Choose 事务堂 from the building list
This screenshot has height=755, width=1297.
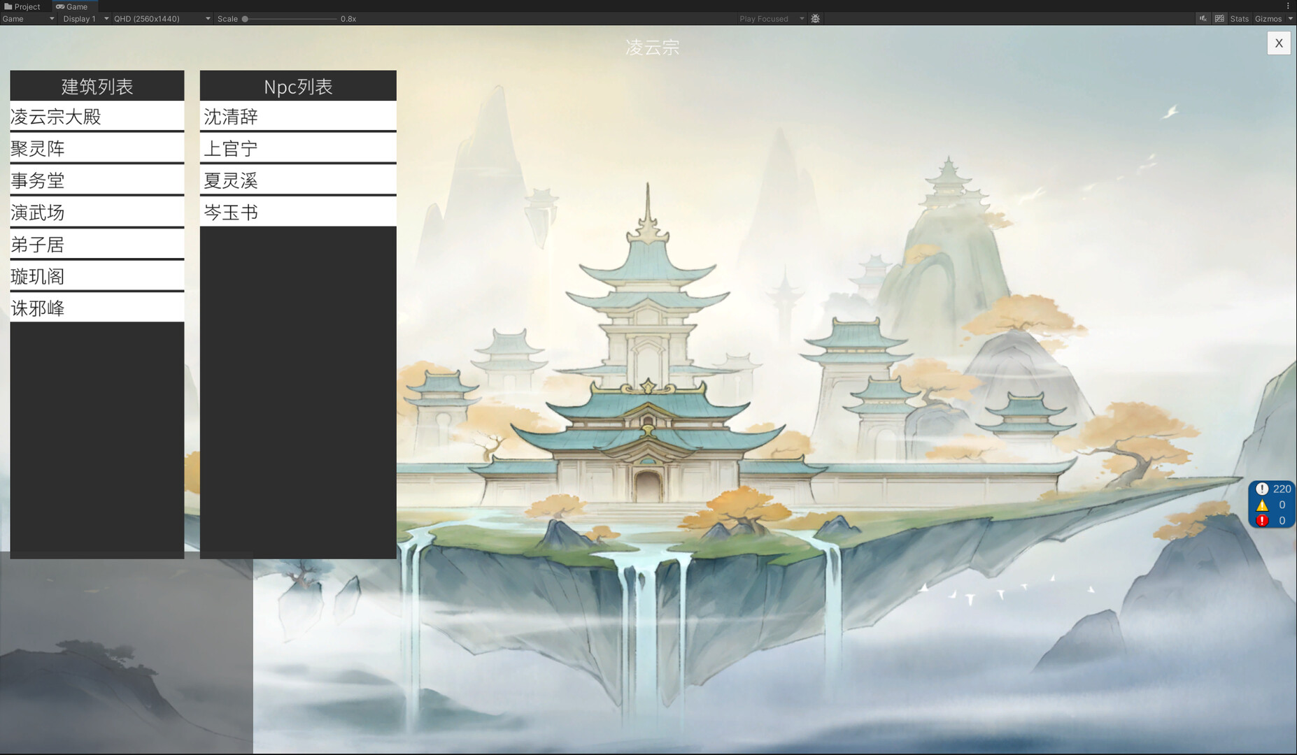97,180
